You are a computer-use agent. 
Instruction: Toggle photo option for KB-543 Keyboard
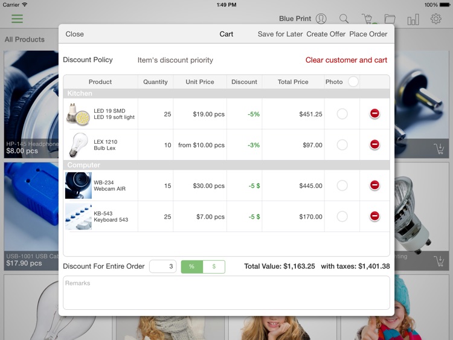(342, 216)
